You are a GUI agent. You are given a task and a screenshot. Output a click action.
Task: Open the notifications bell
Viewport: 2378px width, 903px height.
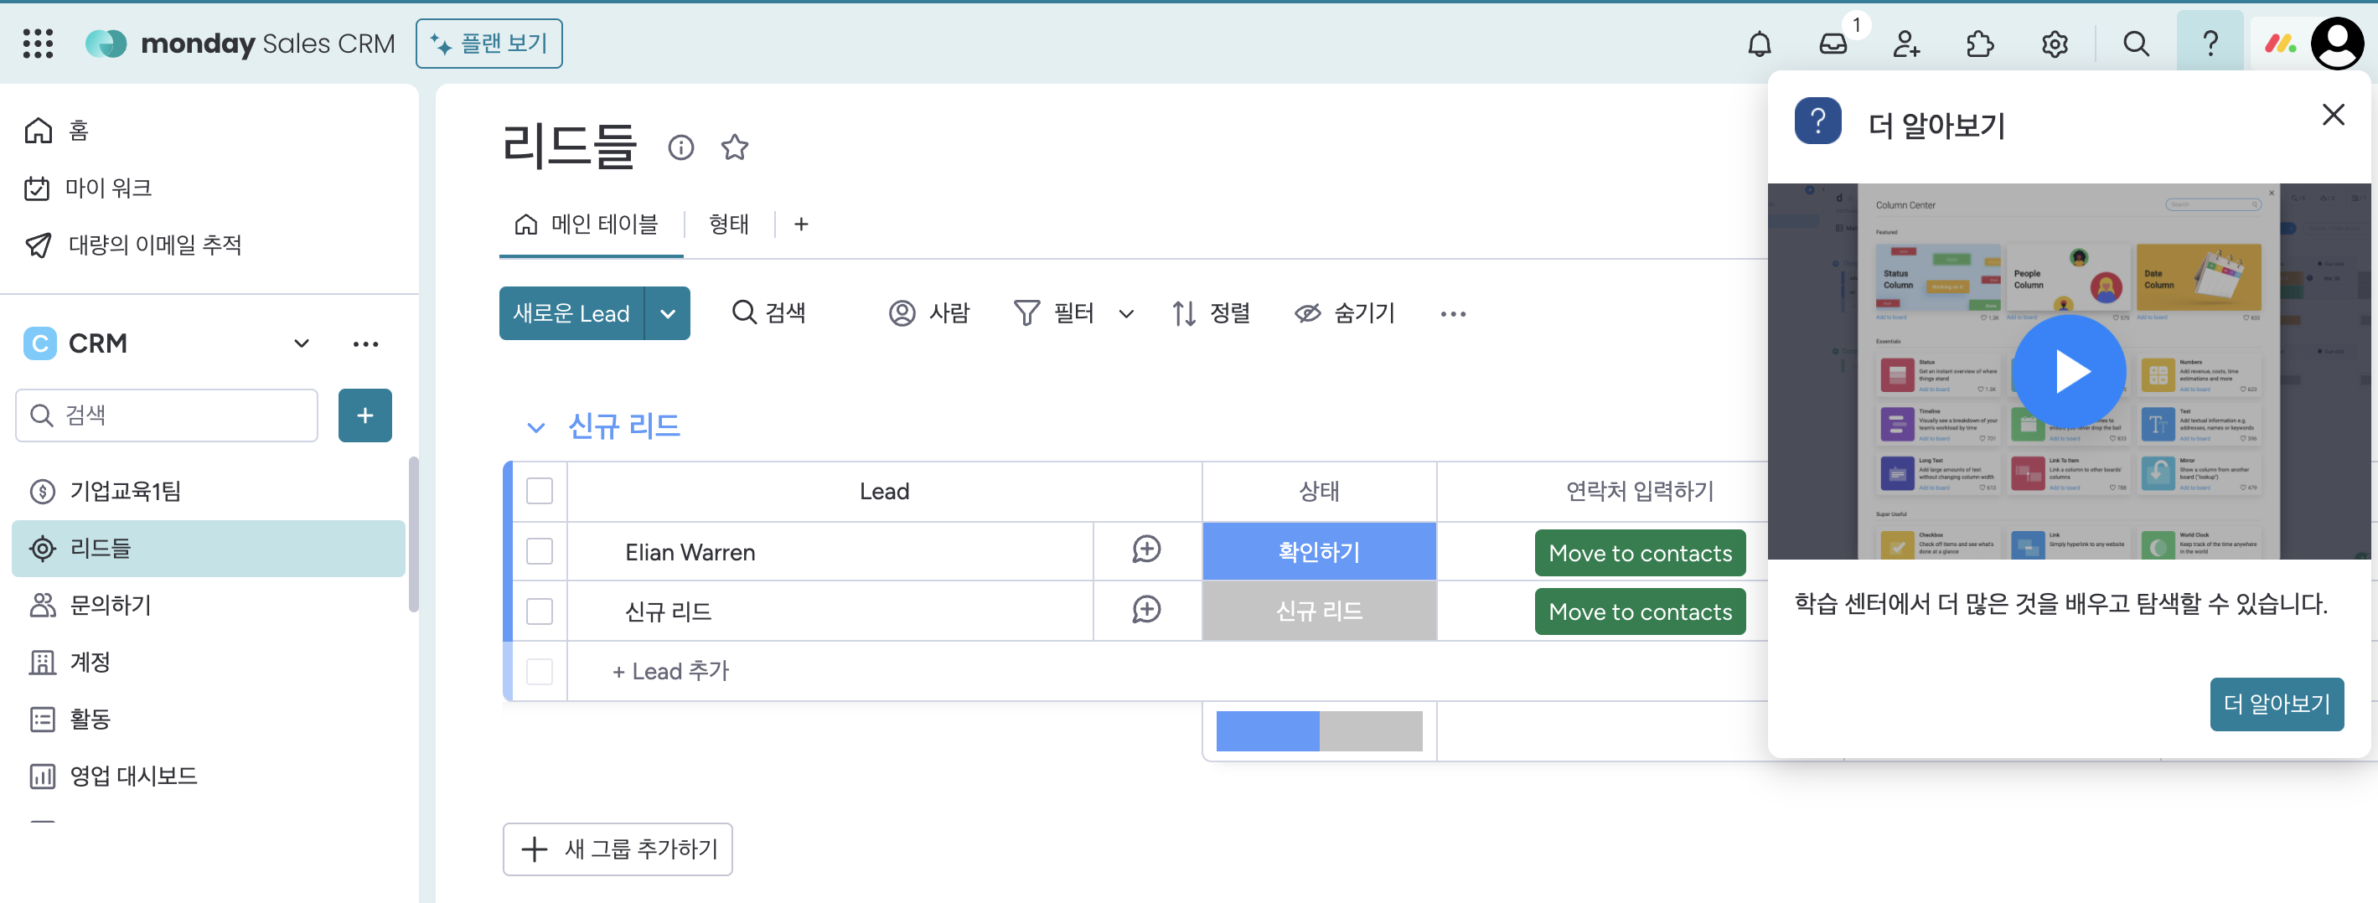coord(1760,44)
